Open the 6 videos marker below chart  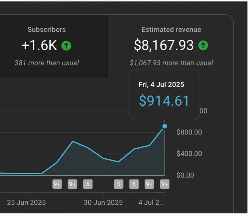point(88,184)
